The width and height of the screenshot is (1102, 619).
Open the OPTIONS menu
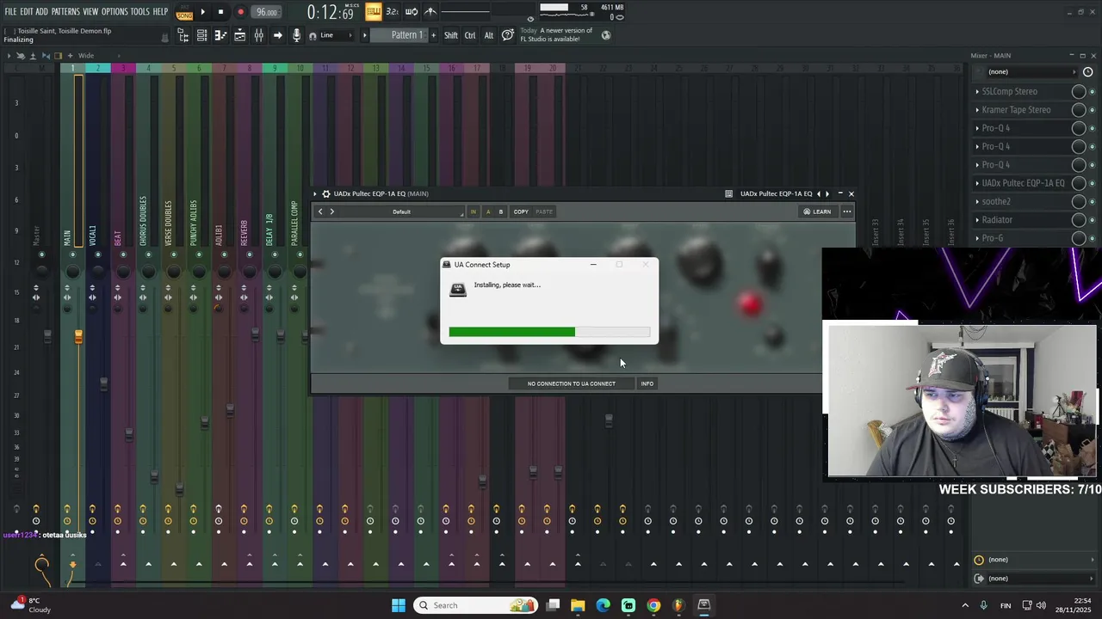click(x=115, y=12)
